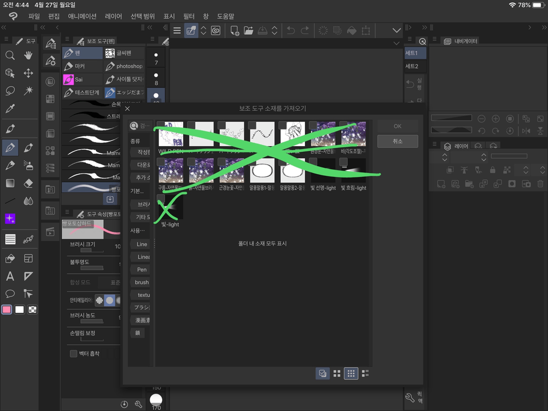Check the 빛-light material checkbox
This screenshot has width=548, height=411.
(x=161, y=198)
